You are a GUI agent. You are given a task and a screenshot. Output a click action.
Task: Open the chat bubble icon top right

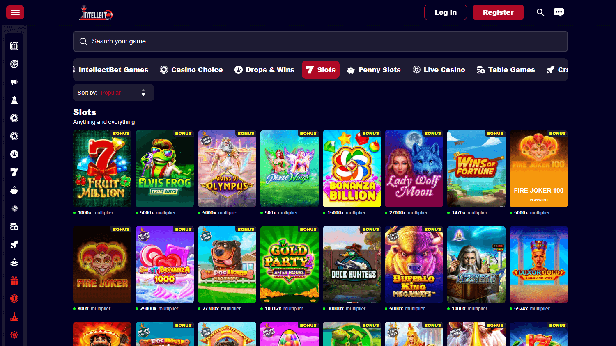[559, 12]
